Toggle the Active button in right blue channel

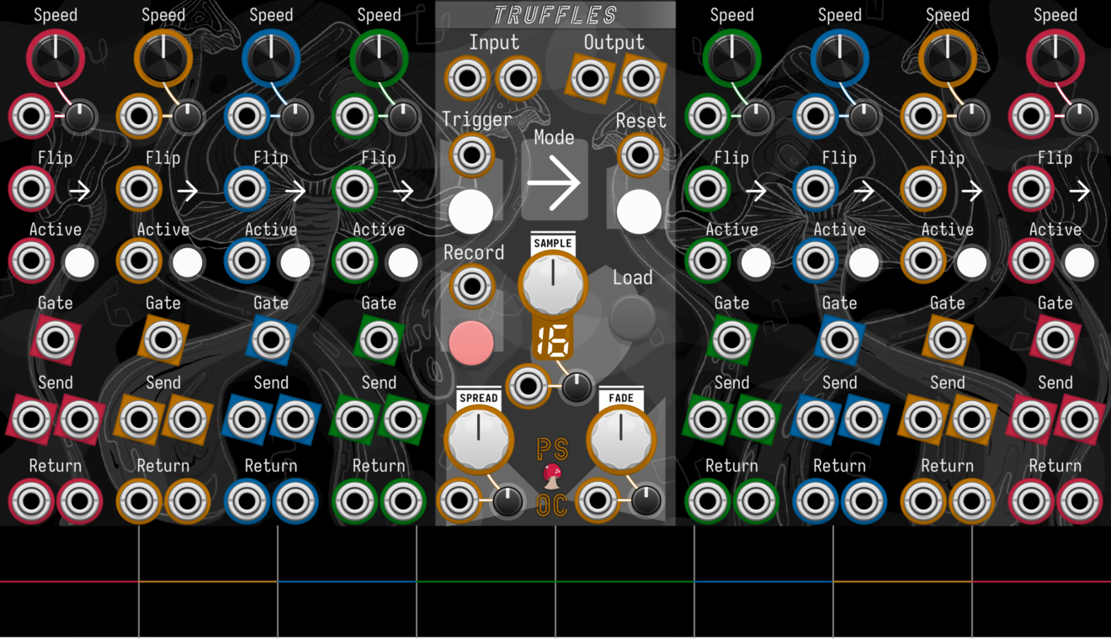[x=864, y=262]
